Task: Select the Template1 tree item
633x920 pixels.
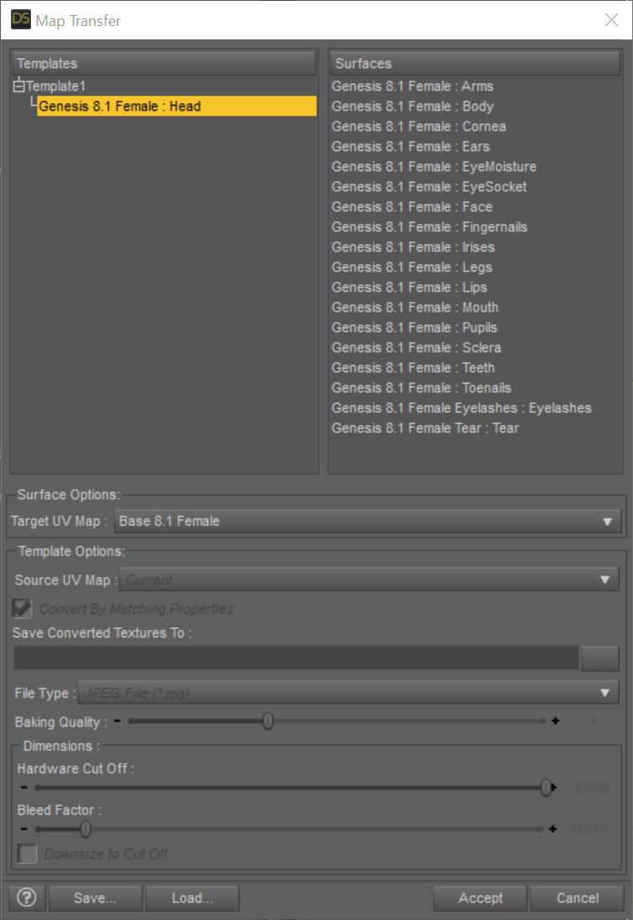Action: tap(56, 86)
